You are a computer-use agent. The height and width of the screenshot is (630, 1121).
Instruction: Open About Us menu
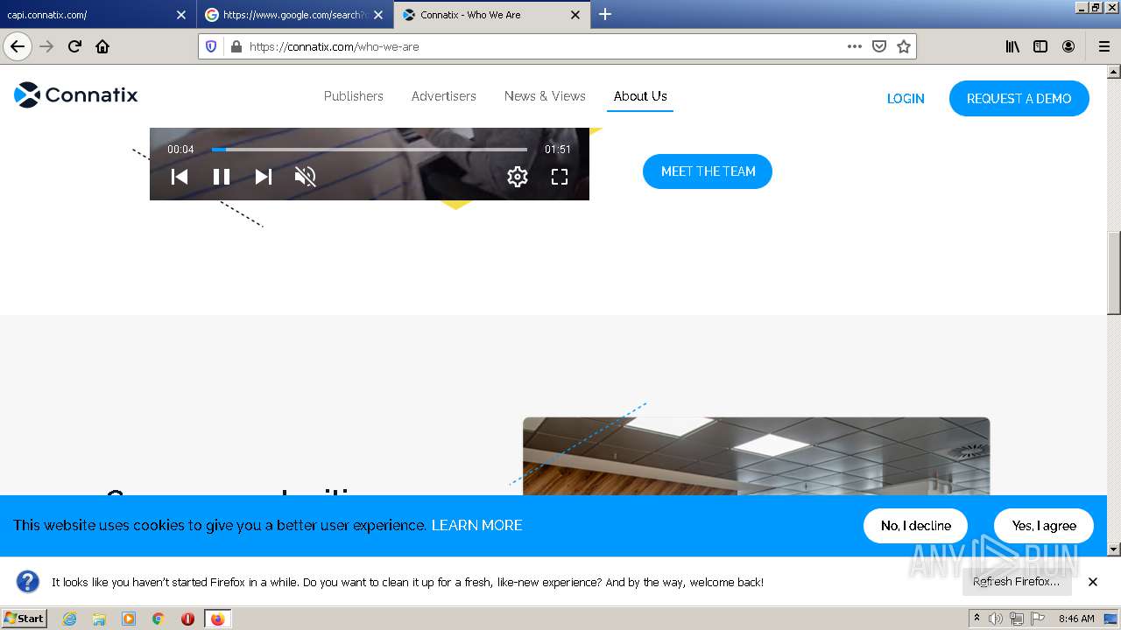[640, 96]
